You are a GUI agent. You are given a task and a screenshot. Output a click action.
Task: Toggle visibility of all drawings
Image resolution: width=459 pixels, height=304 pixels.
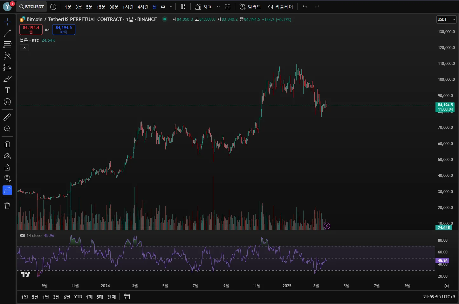(x=7, y=179)
